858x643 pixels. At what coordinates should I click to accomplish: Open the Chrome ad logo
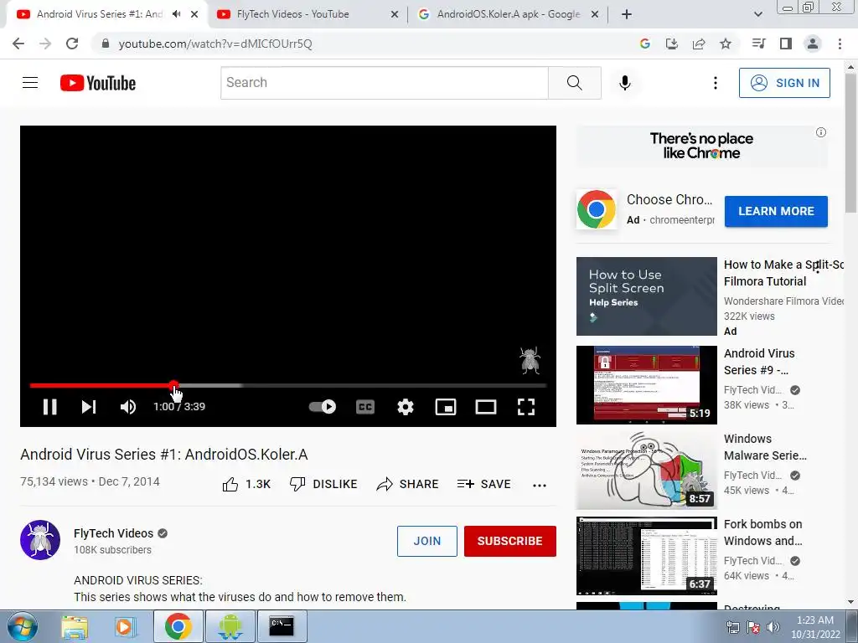click(x=597, y=209)
